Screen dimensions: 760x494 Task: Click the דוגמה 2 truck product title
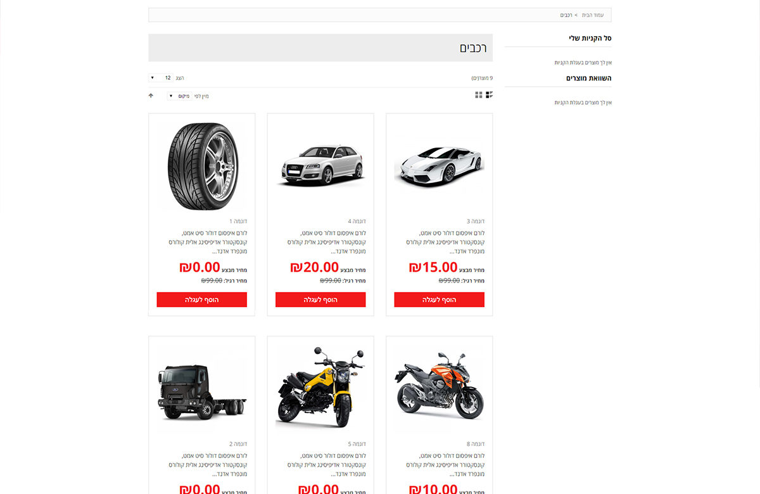click(238, 445)
